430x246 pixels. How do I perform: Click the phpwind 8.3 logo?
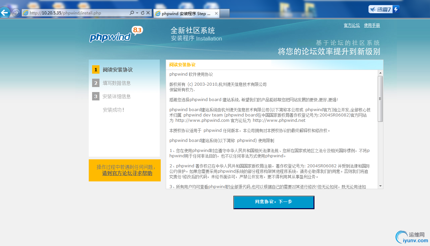click(x=116, y=35)
